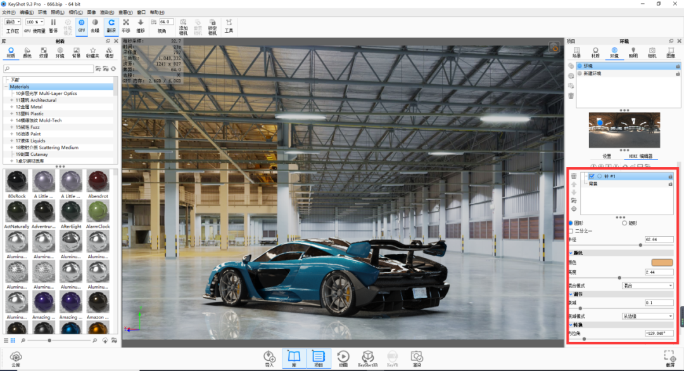The height and width of the screenshot is (371, 684).
Task: Switch to the 纹理 (Textures) library tab
Action: [x=43, y=53]
